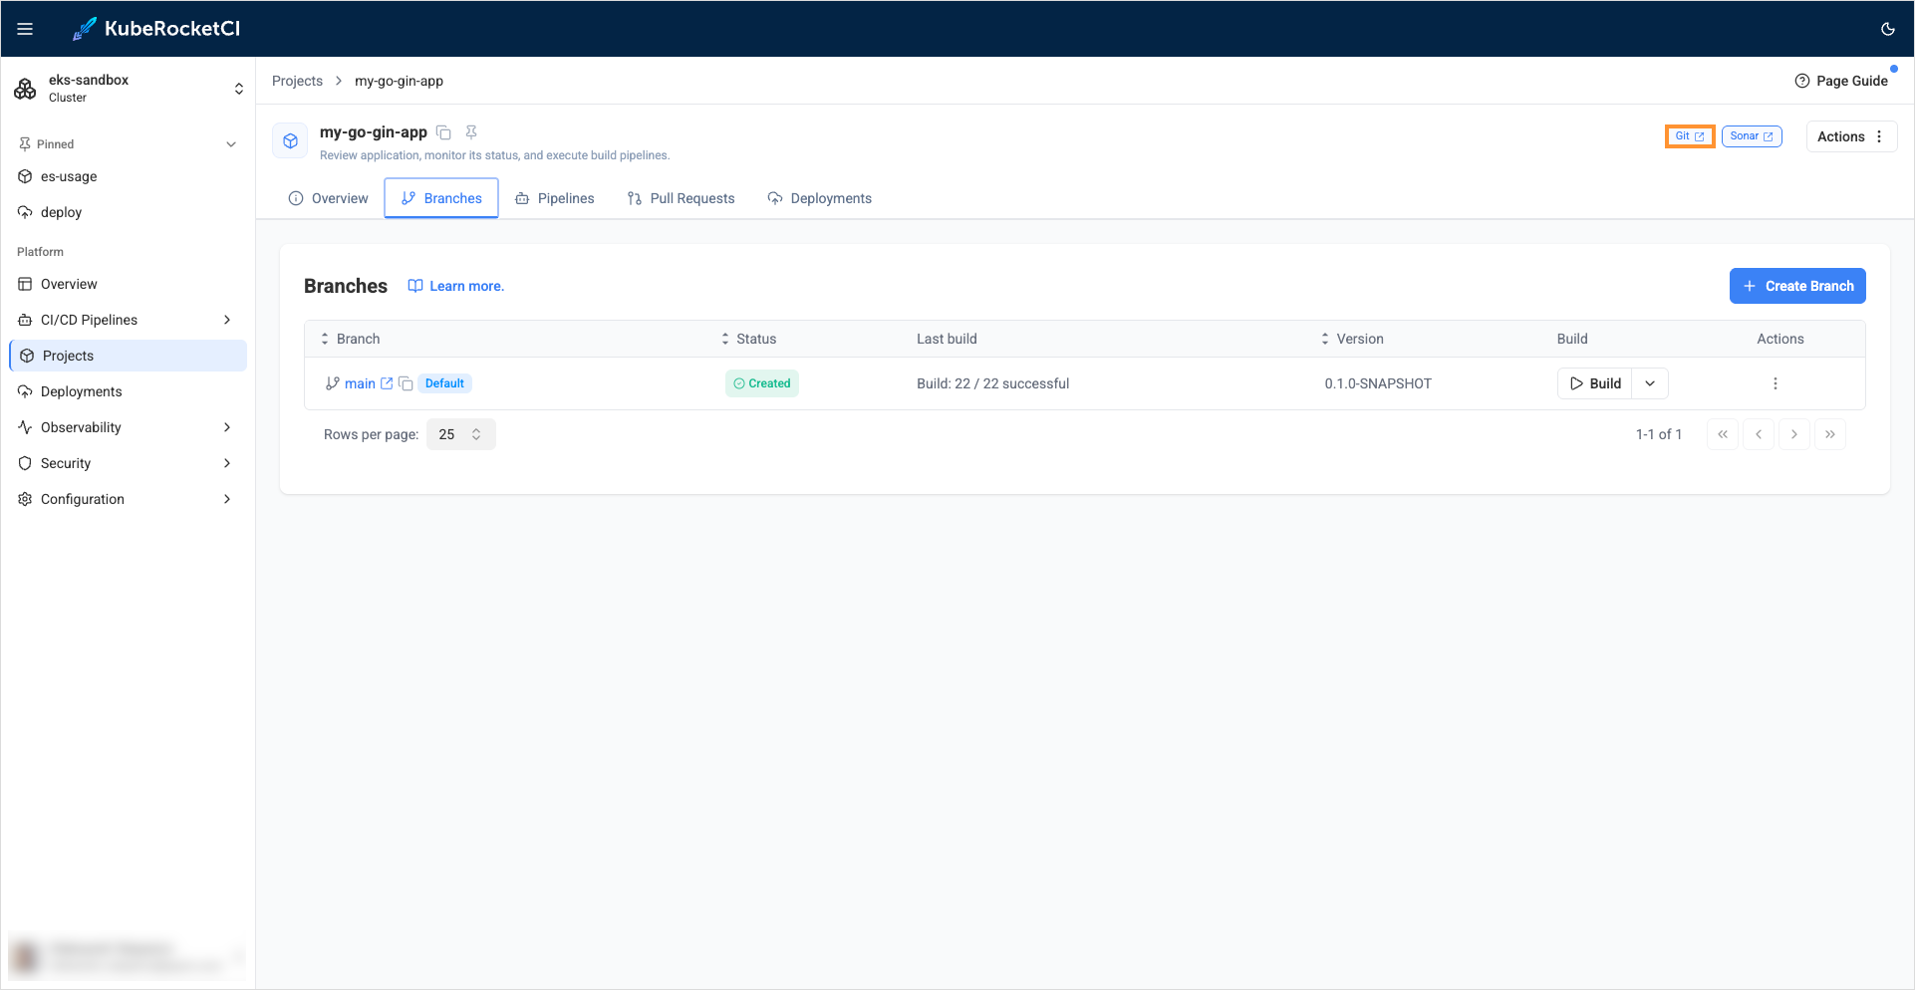Open the rows per page selector
Viewport: 1915px width, 990px height.
point(460,433)
